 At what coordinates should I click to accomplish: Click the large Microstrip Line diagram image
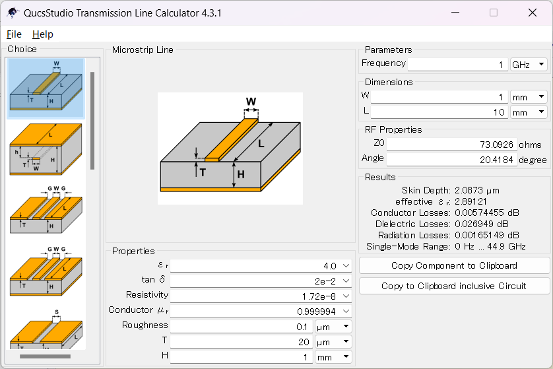tap(230, 149)
